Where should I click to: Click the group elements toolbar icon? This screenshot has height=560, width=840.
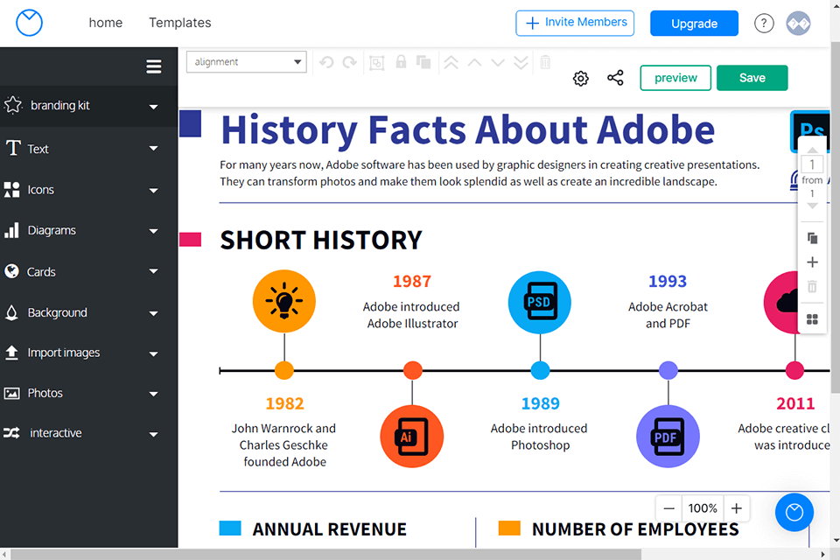coord(376,63)
